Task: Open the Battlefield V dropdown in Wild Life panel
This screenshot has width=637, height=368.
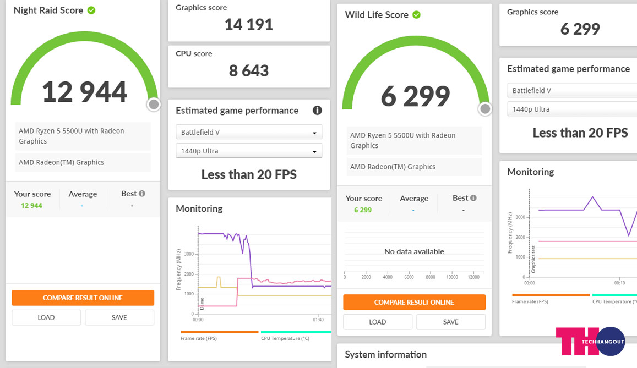Action: tap(572, 90)
